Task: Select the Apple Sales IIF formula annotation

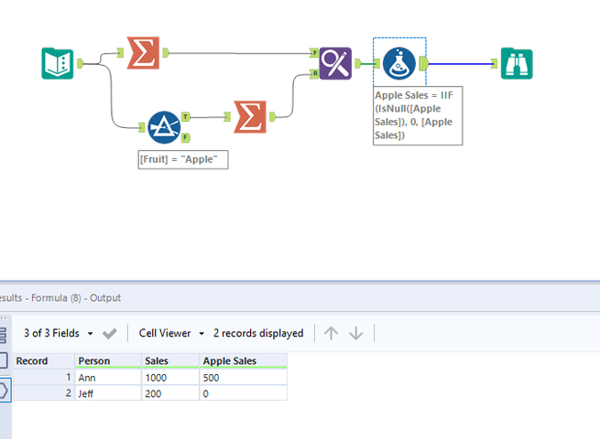Action: pos(418,115)
